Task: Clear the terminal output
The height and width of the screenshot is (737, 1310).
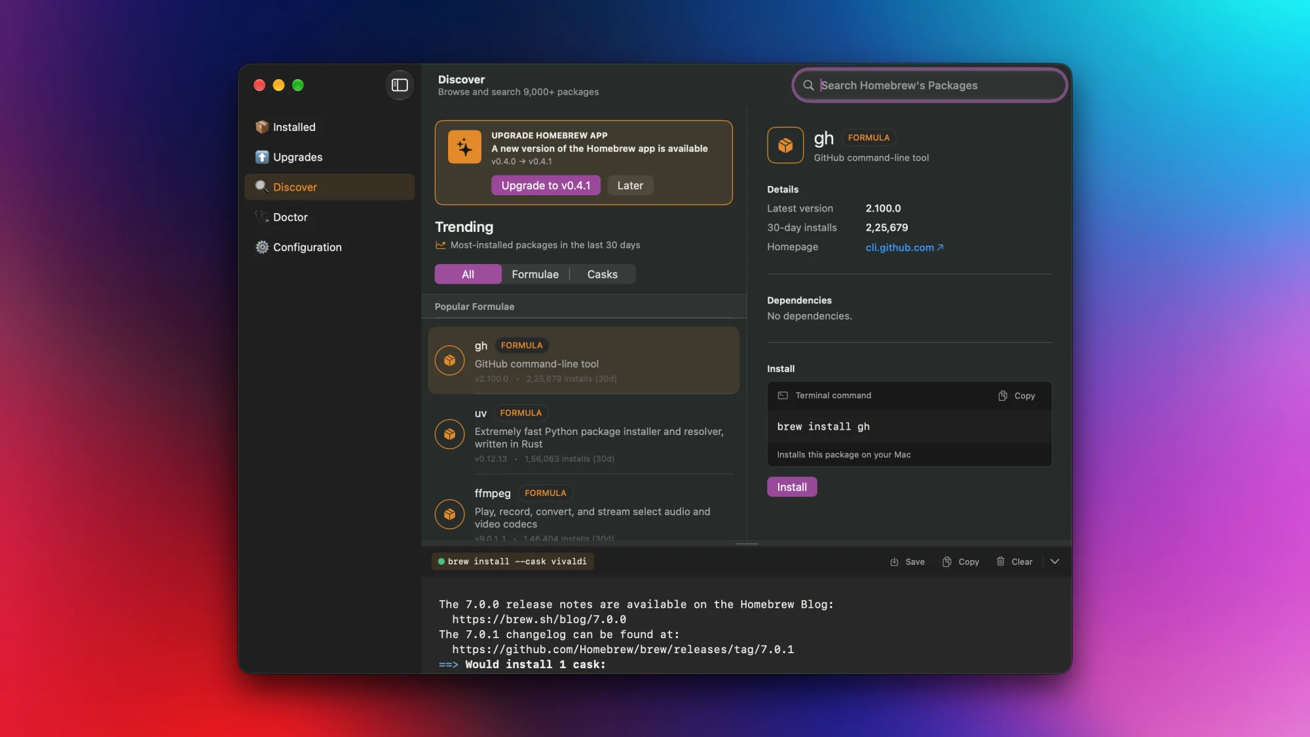Action: click(1014, 561)
